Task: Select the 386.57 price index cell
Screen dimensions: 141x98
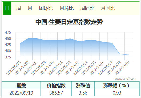Action: pos(56,93)
